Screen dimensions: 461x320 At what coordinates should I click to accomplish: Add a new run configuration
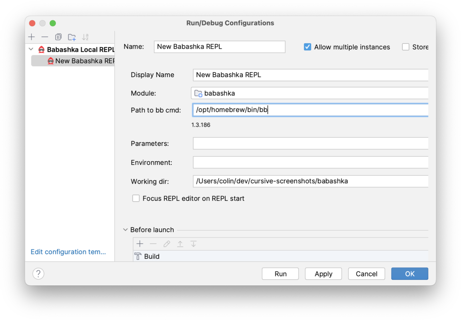click(32, 37)
